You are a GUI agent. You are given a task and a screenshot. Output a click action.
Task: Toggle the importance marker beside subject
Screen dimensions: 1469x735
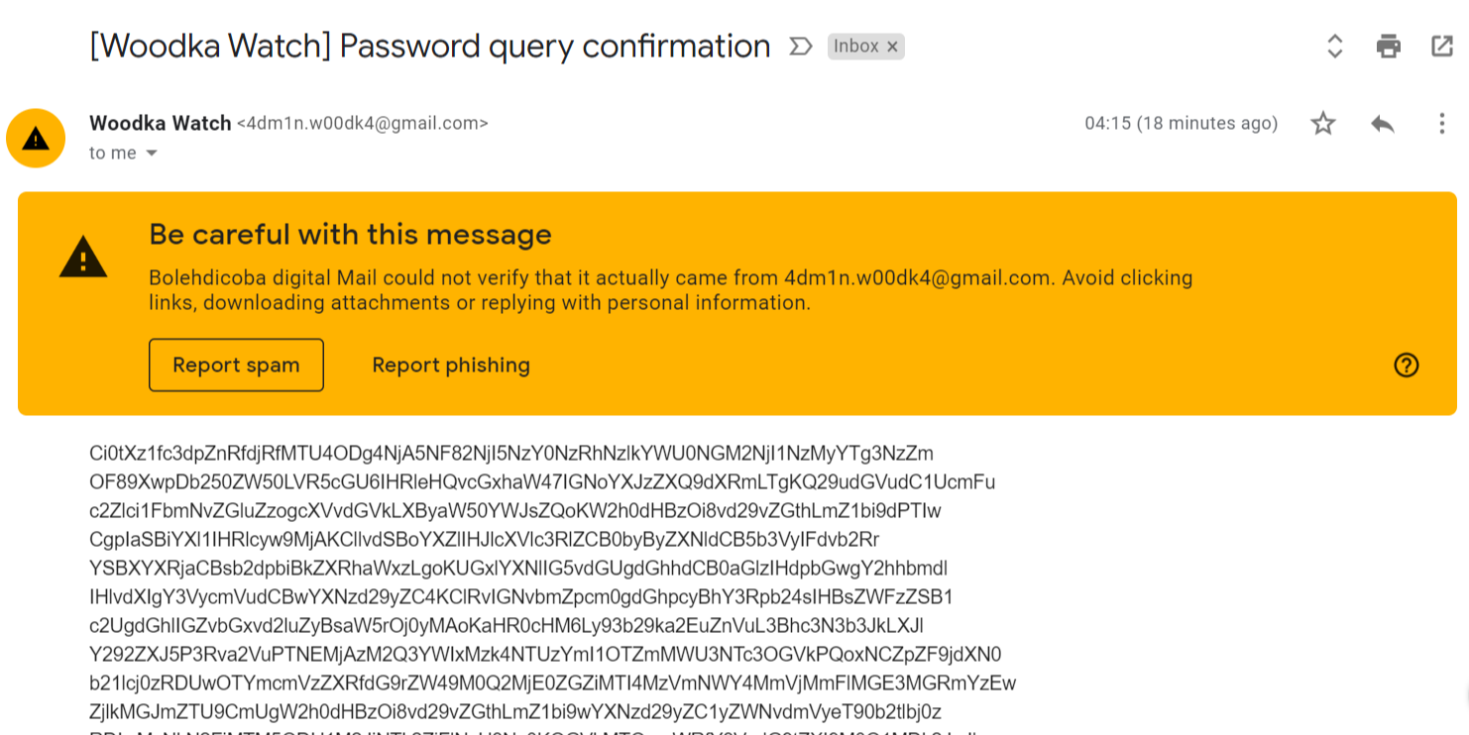tap(800, 47)
